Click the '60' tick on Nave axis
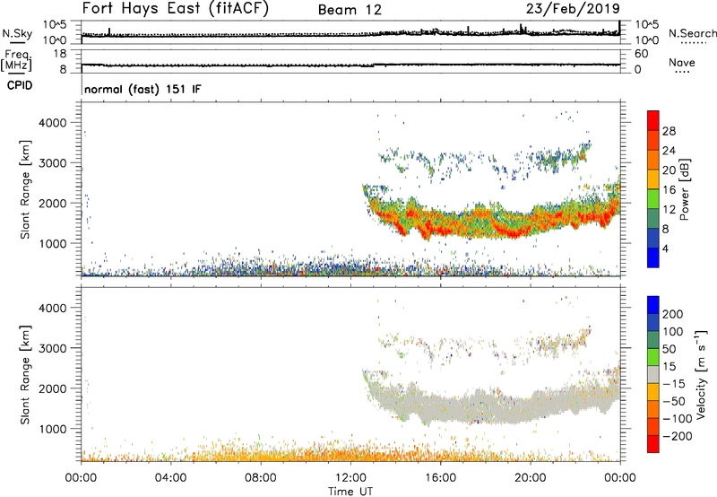 coord(641,54)
